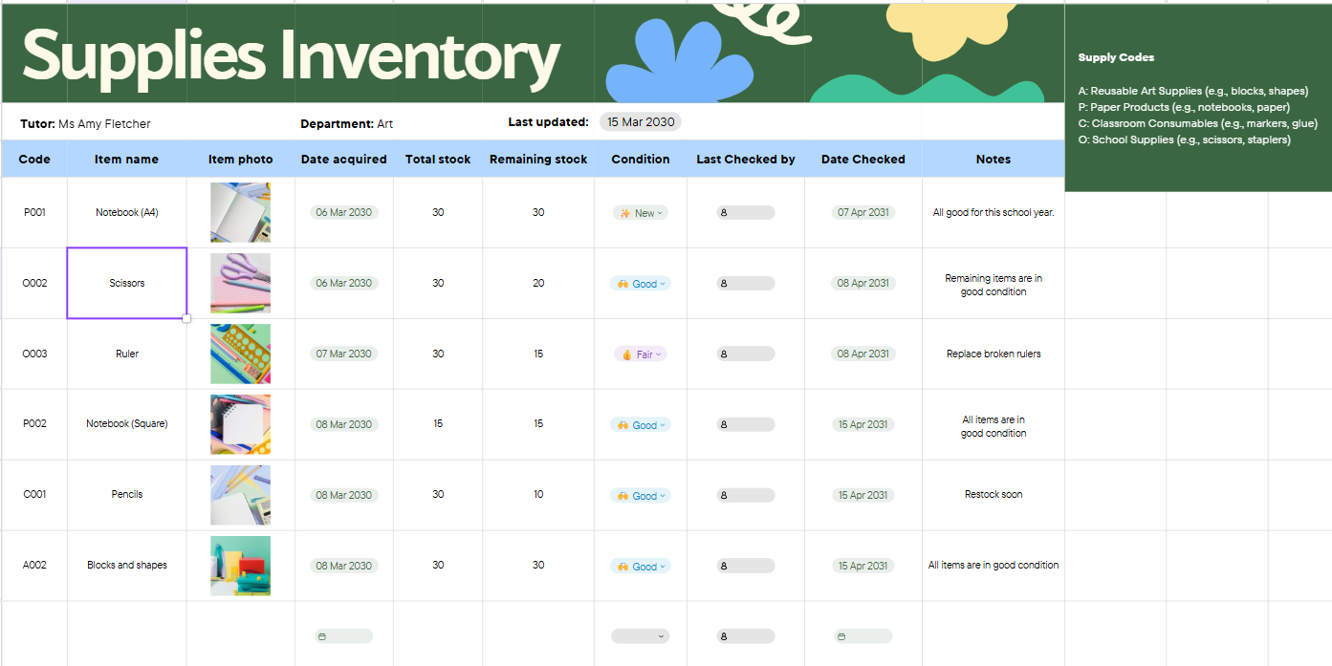Viewport: 1332px width, 666px height.
Task: Open Scissors' Good condition dropdown
Action: pos(662,283)
